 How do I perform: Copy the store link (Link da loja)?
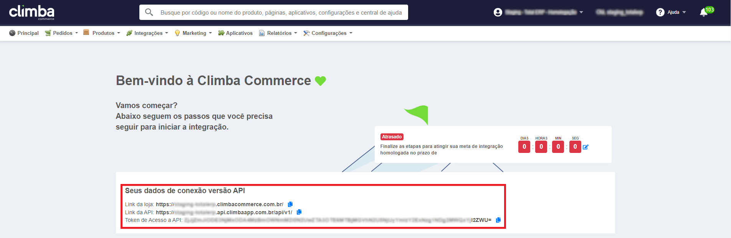coord(290,204)
